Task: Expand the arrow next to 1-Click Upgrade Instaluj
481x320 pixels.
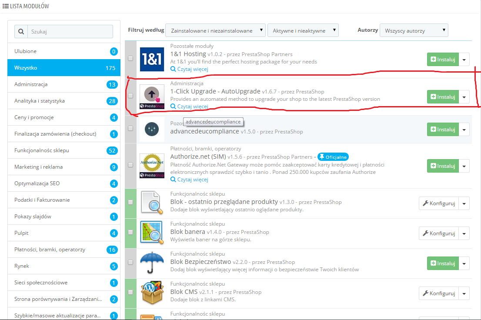Action: pos(464,97)
